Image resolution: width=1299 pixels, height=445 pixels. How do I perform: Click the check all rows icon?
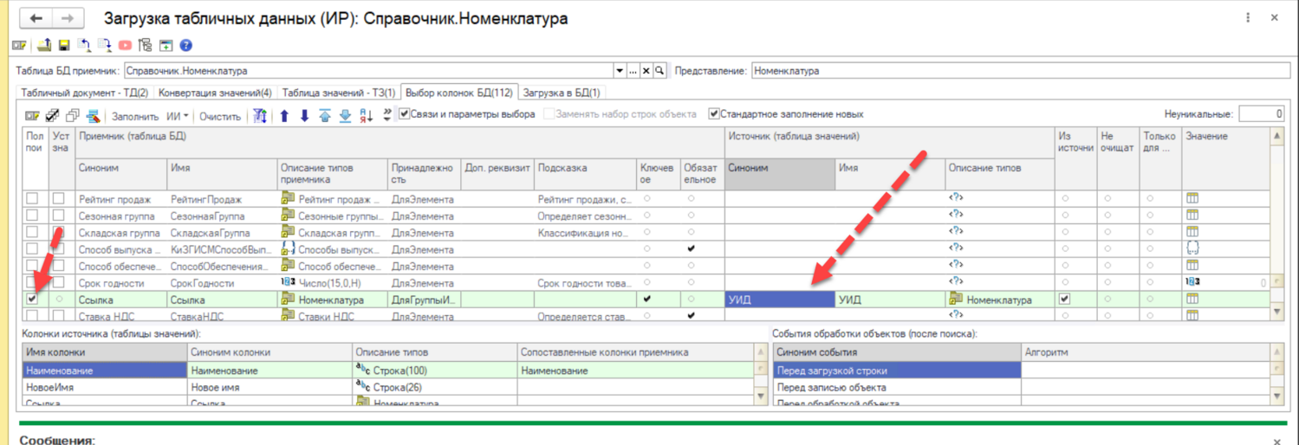pos(52,116)
